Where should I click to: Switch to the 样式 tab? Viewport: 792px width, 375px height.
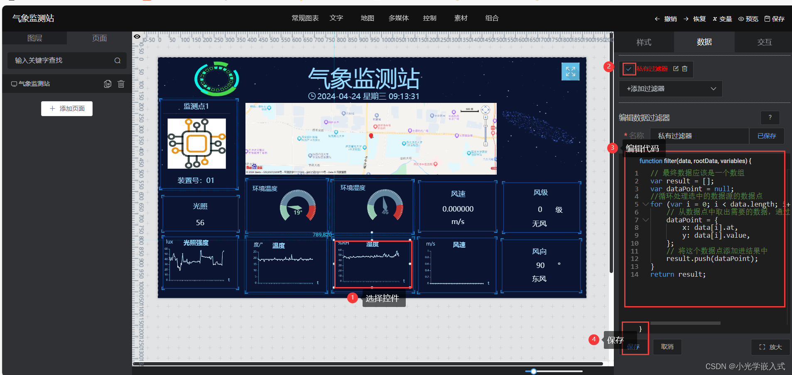tap(644, 42)
